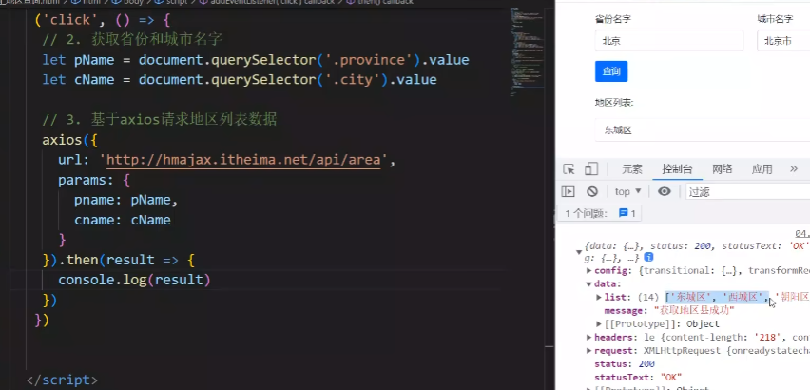Switch to the 控制台 tab
The width and height of the screenshot is (810, 390).
pyautogui.click(x=677, y=169)
